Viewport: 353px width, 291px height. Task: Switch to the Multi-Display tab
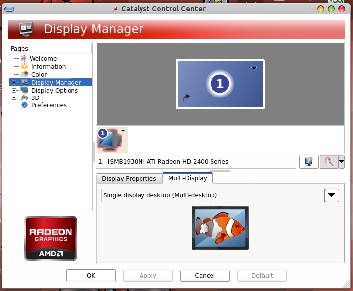[188, 178]
